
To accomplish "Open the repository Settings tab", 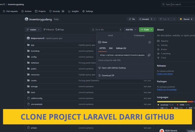I will [x=88, y=11].
